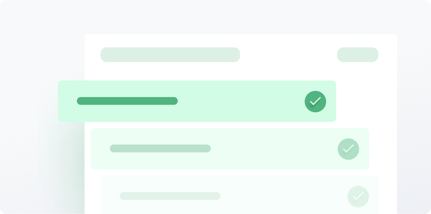Click the faintest placeholder bar in bottom card
Viewport: 431px width, 214px height.
coord(170,196)
